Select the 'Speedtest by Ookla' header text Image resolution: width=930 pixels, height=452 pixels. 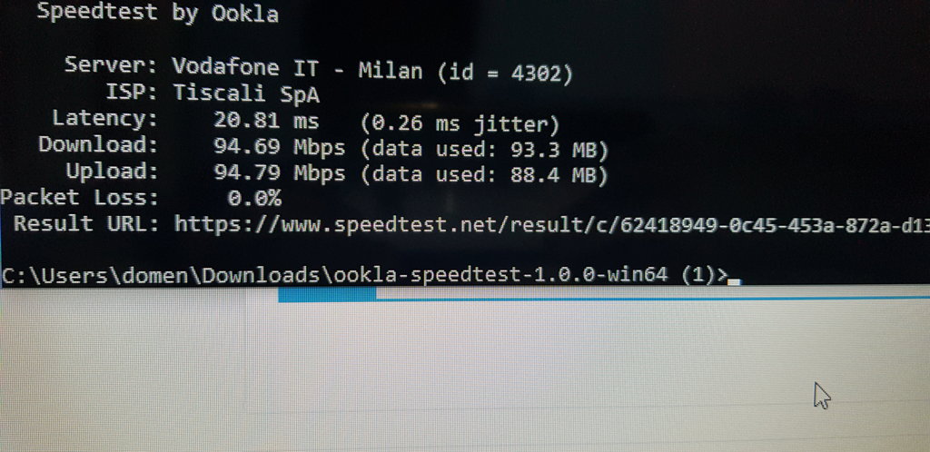pos(158,11)
